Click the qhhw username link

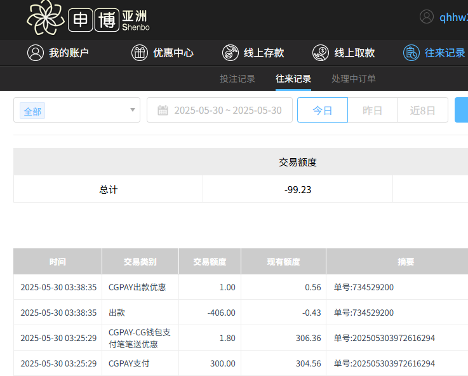[453, 17]
